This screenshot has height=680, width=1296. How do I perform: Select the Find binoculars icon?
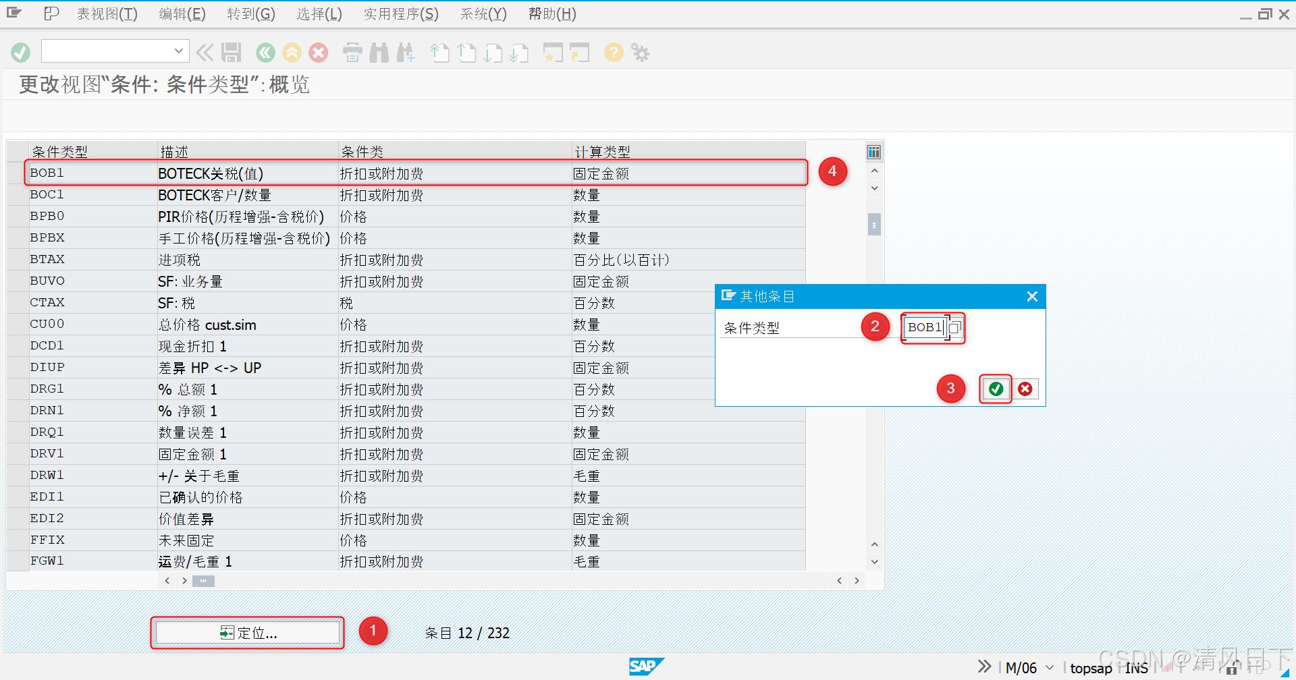(379, 52)
